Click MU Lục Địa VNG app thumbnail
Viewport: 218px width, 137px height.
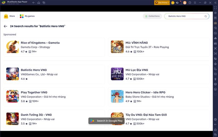(117, 74)
